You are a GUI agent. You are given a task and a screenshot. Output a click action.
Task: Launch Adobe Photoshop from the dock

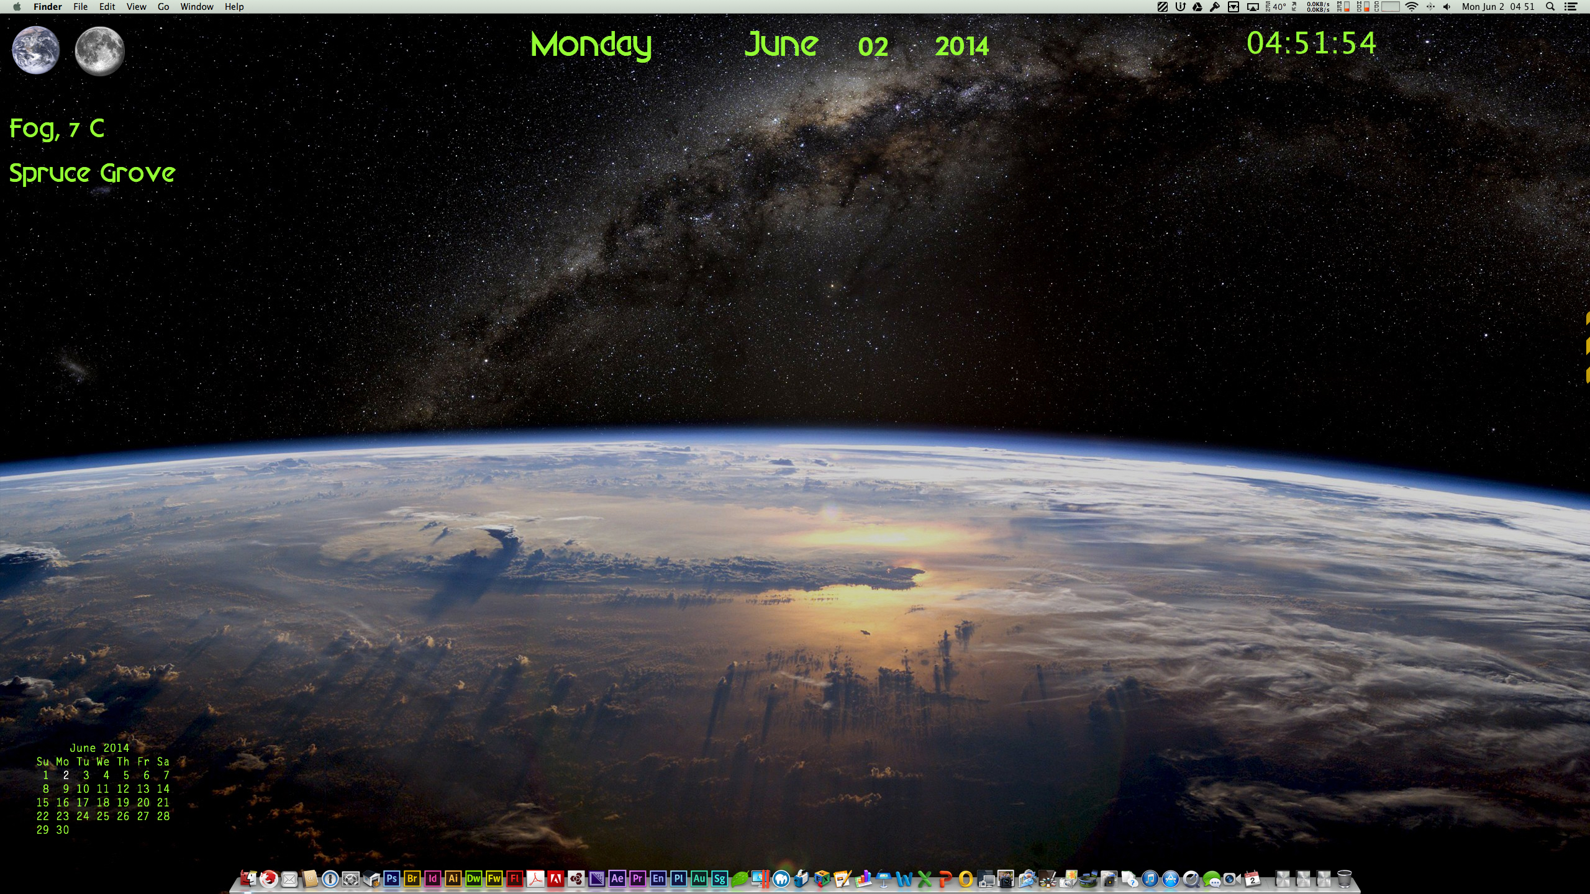(x=391, y=878)
